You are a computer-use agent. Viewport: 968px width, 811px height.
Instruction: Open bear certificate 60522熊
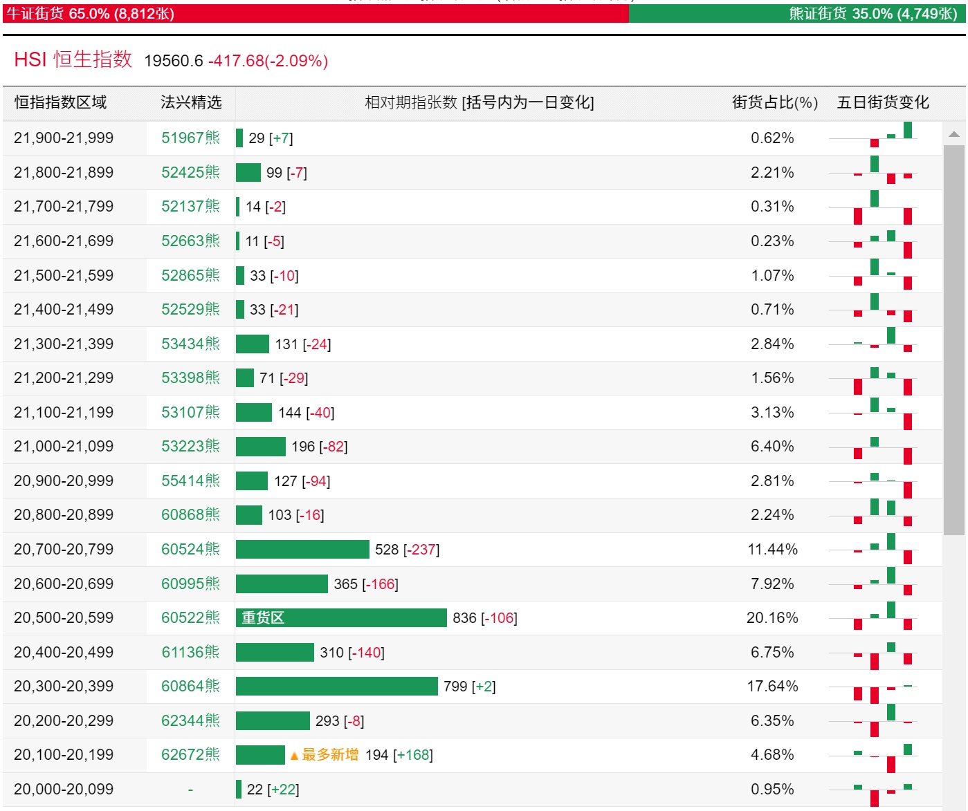(x=190, y=617)
